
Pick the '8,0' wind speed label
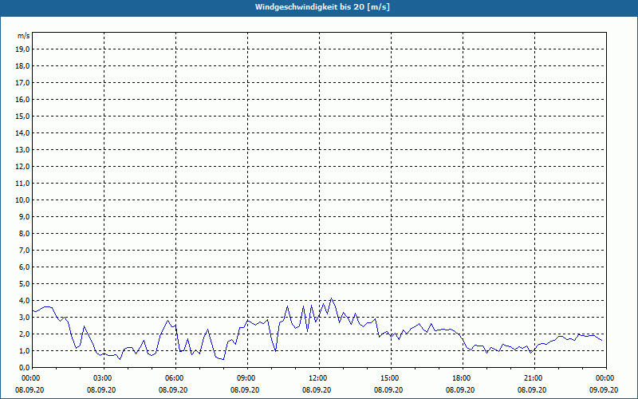(x=26, y=233)
